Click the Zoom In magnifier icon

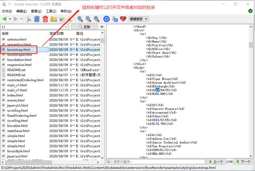(80, 19)
